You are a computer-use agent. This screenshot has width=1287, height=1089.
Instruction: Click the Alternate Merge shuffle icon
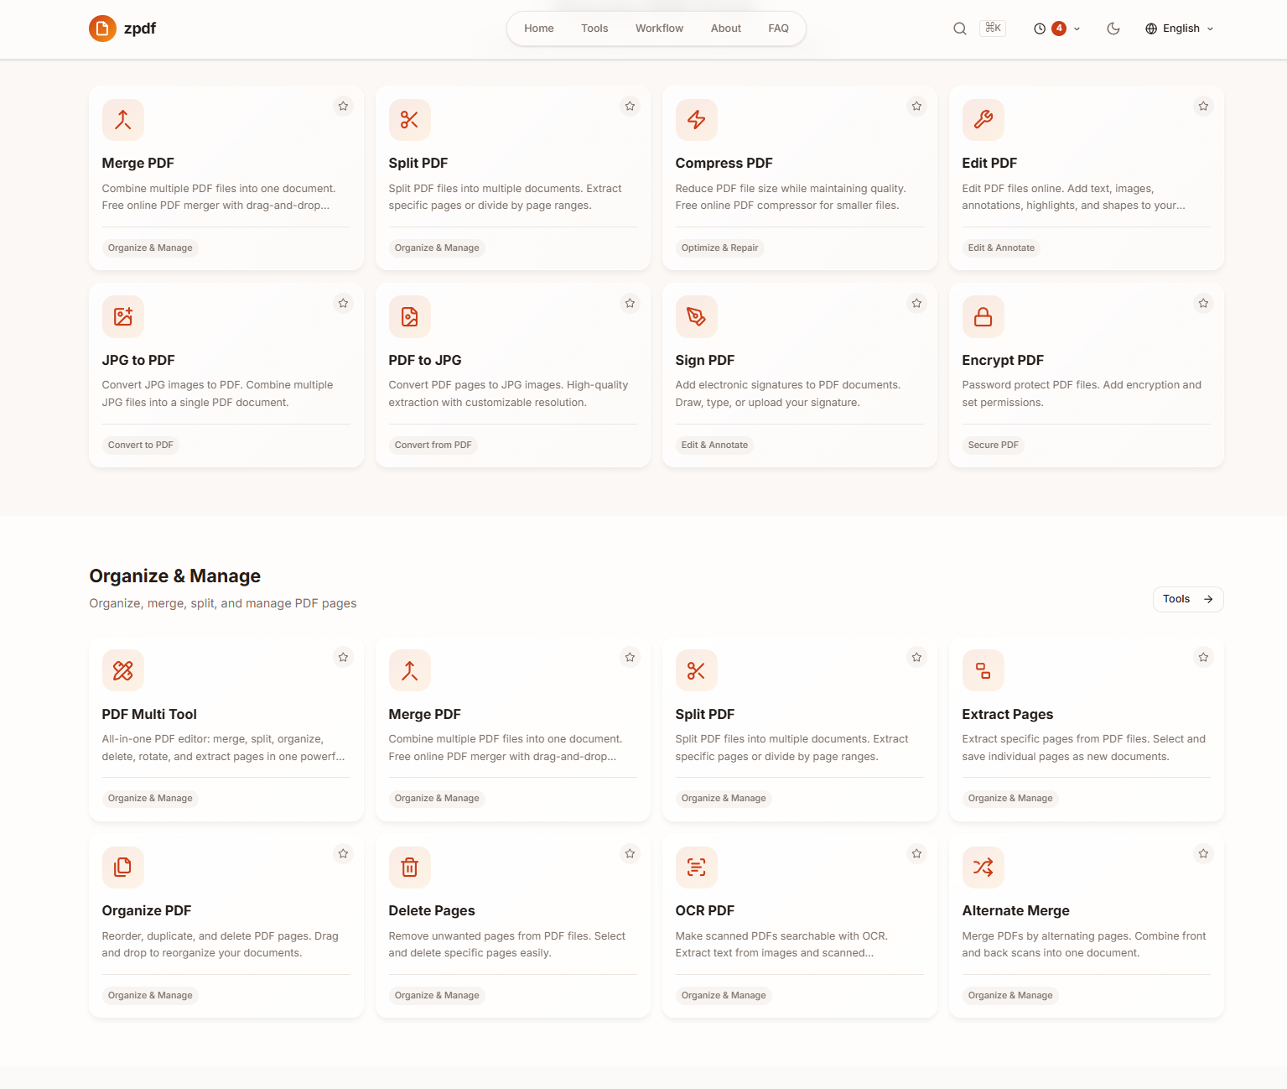pyautogui.click(x=983, y=868)
